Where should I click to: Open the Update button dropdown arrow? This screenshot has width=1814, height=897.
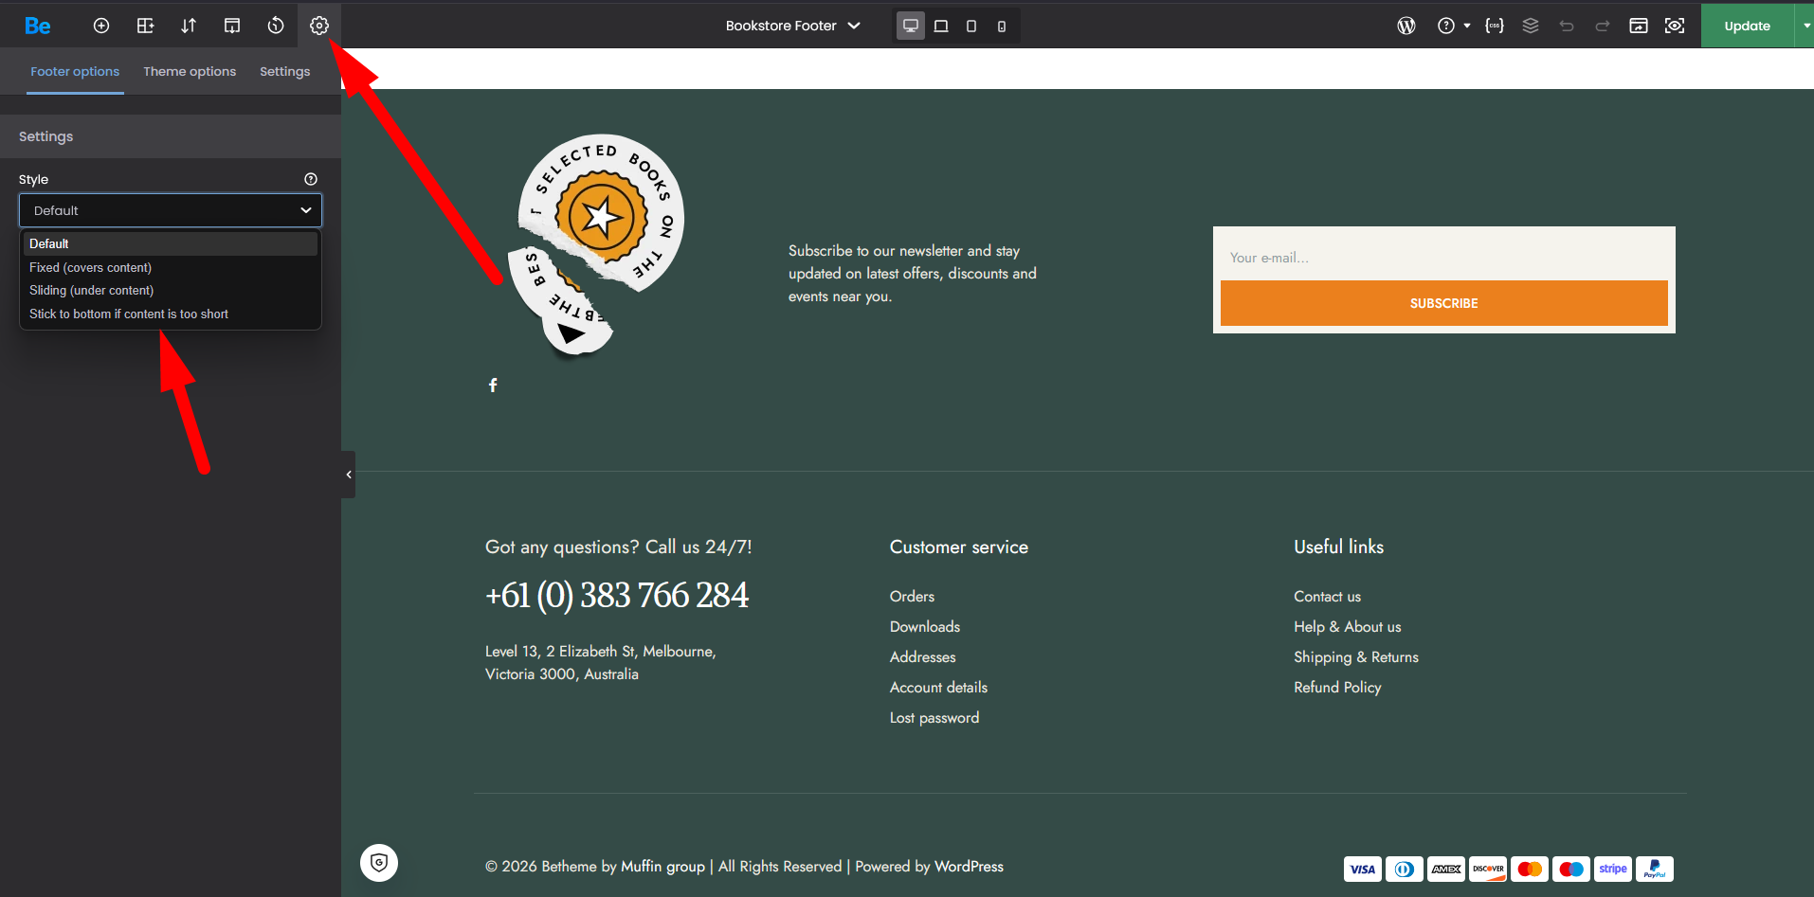point(1805,26)
